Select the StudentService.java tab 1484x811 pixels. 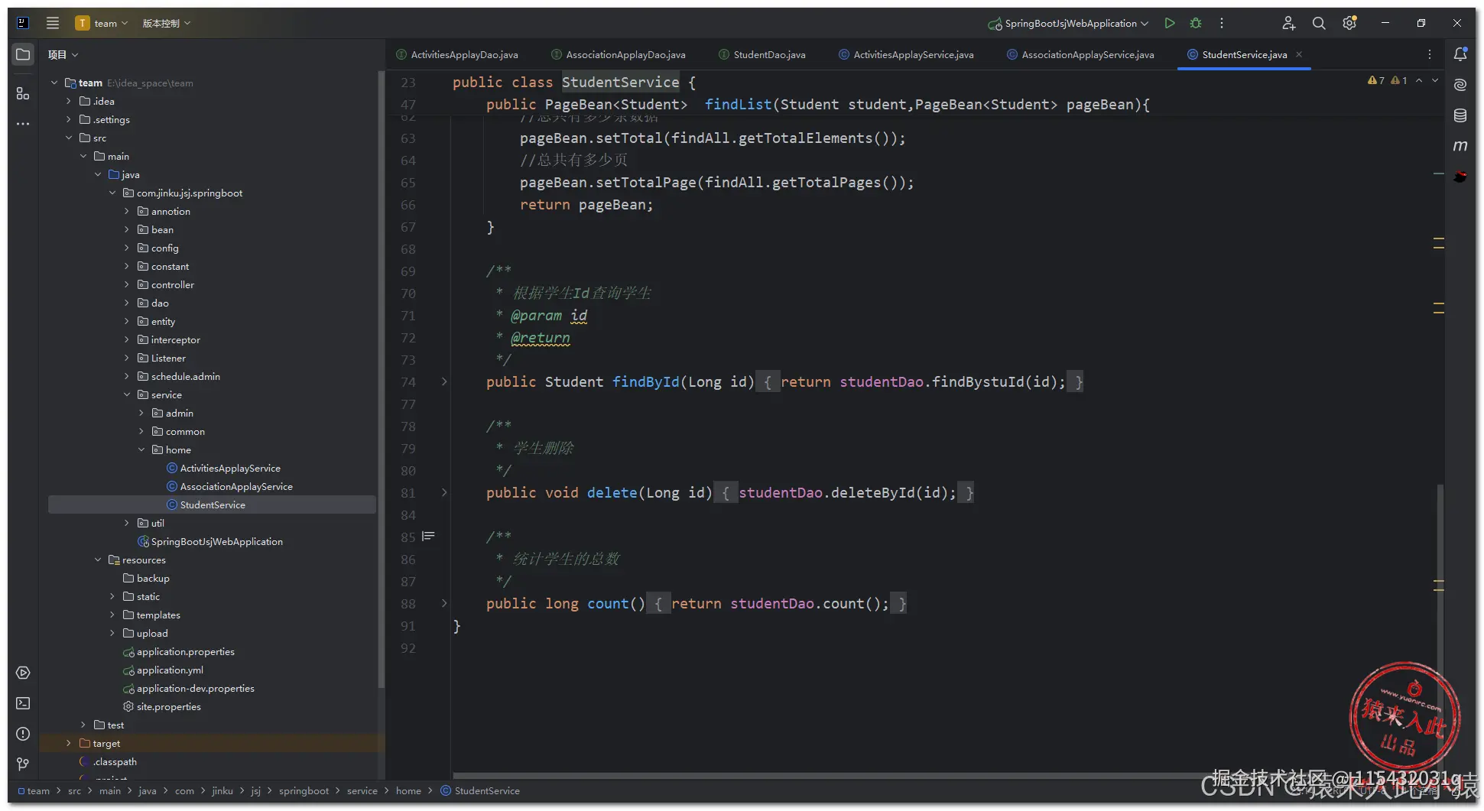point(1244,54)
